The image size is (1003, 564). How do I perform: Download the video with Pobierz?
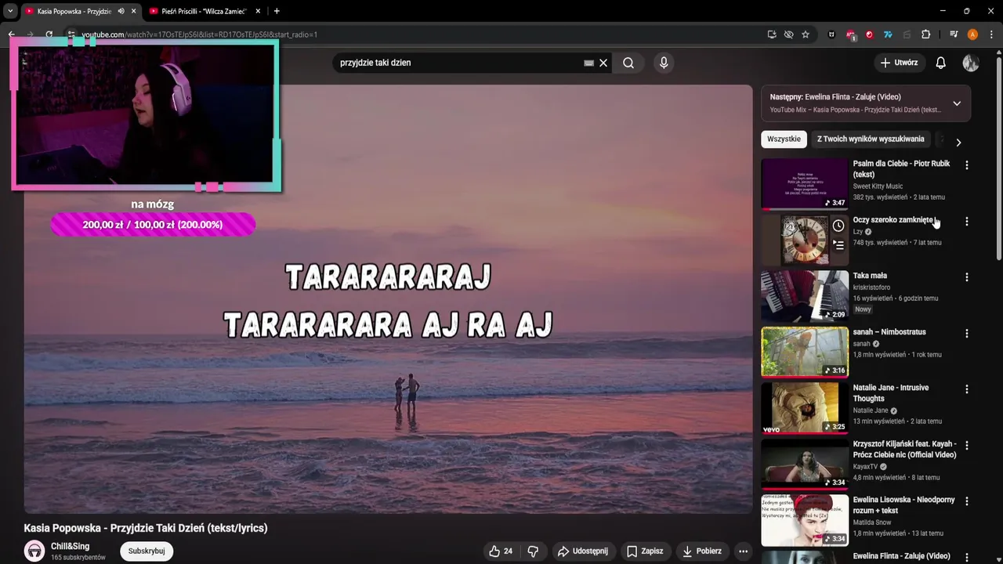(702, 551)
